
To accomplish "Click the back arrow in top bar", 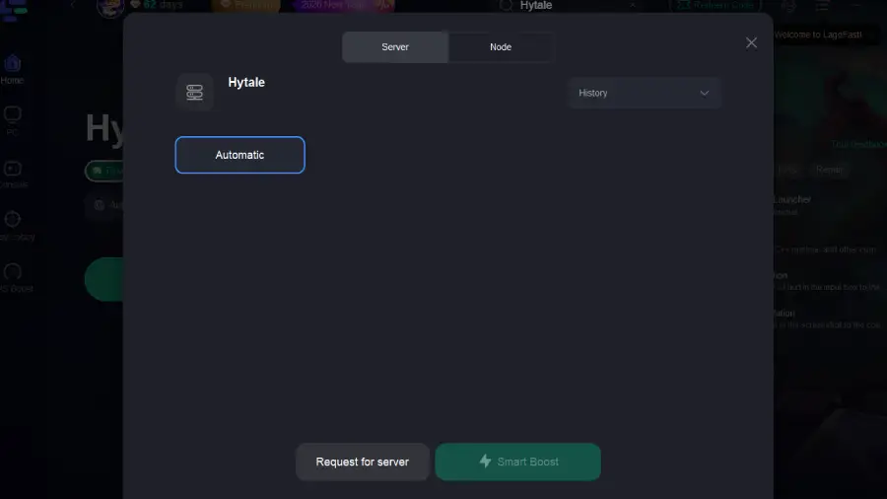I will (x=71, y=5).
